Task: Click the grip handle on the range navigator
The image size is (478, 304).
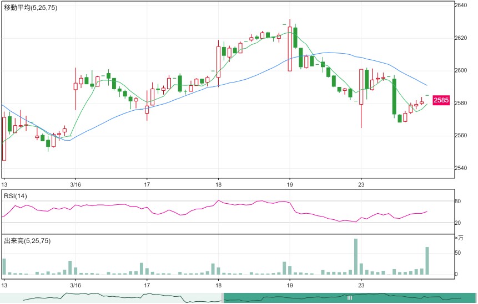Action: click(x=350, y=298)
